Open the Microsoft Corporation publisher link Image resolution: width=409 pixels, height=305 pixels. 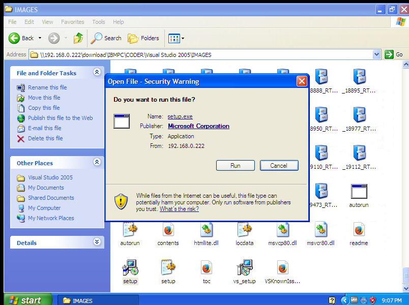point(198,126)
